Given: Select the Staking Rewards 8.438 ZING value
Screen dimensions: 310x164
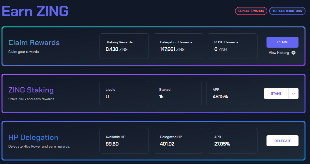Looking at the screenshot, I should (116, 49).
